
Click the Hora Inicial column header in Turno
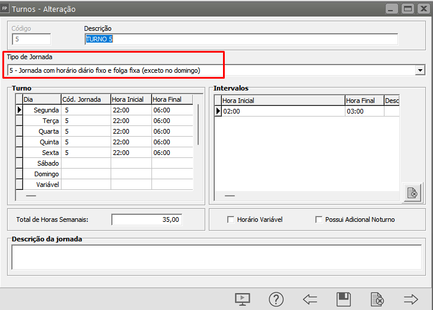coord(130,99)
